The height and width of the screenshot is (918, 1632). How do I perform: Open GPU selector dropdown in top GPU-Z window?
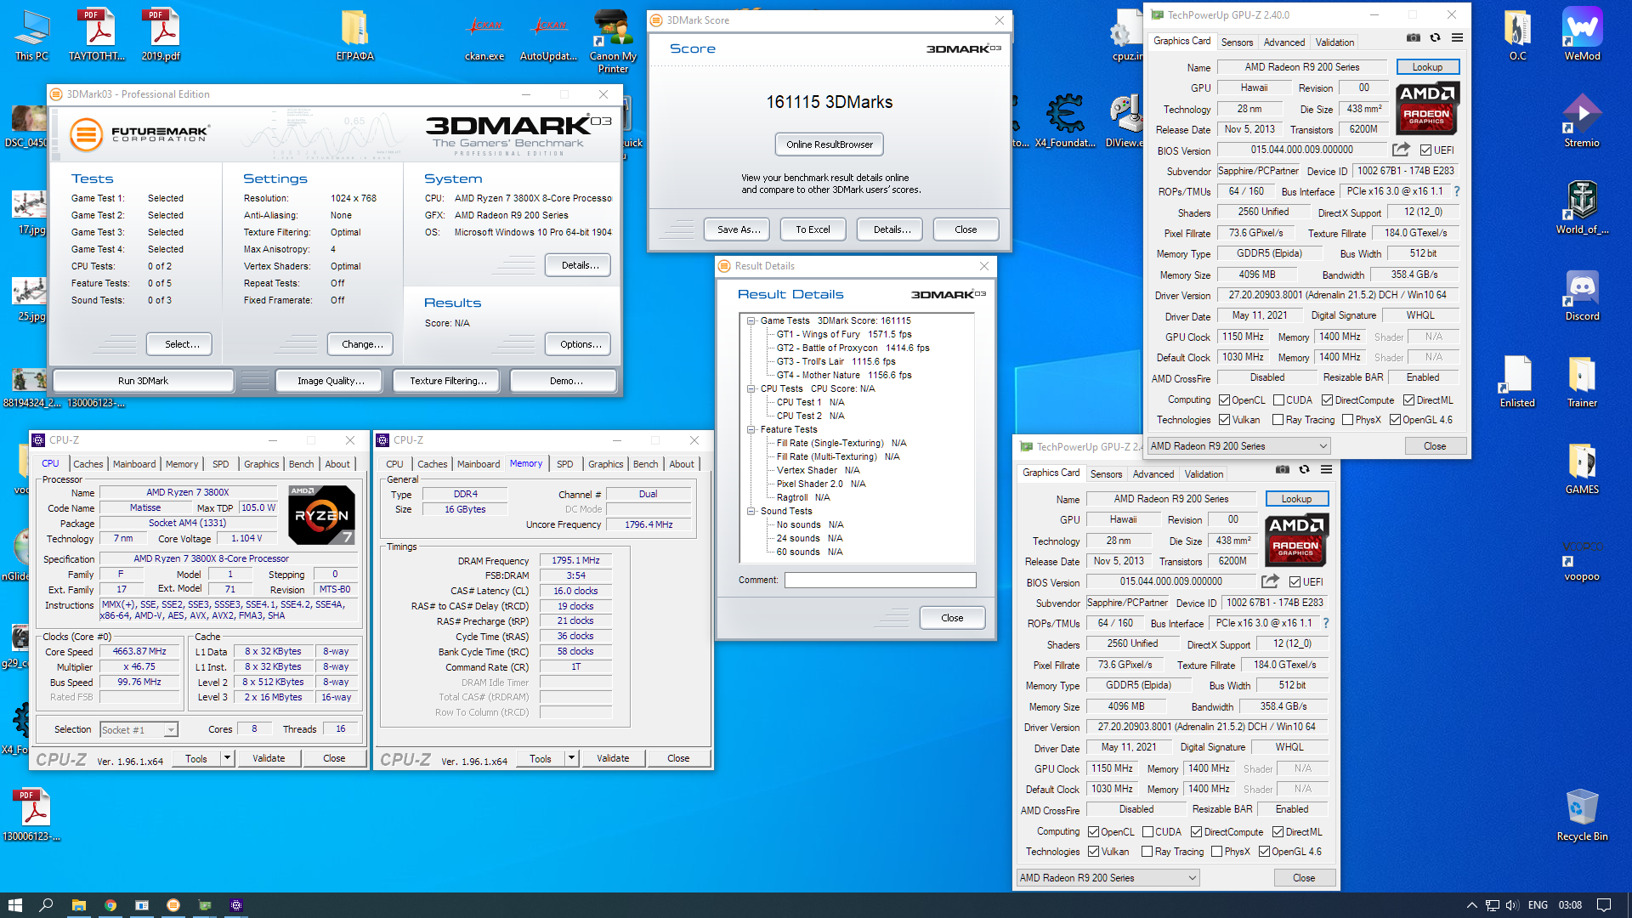point(1238,446)
